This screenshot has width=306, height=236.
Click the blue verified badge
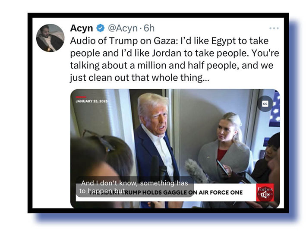point(100,28)
